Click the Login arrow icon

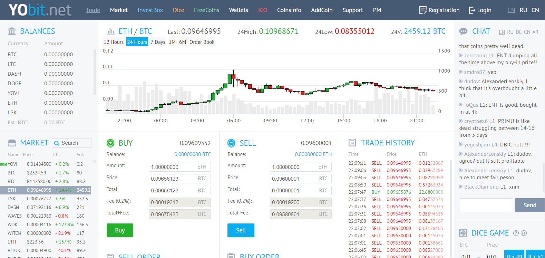pyautogui.click(x=472, y=10)
